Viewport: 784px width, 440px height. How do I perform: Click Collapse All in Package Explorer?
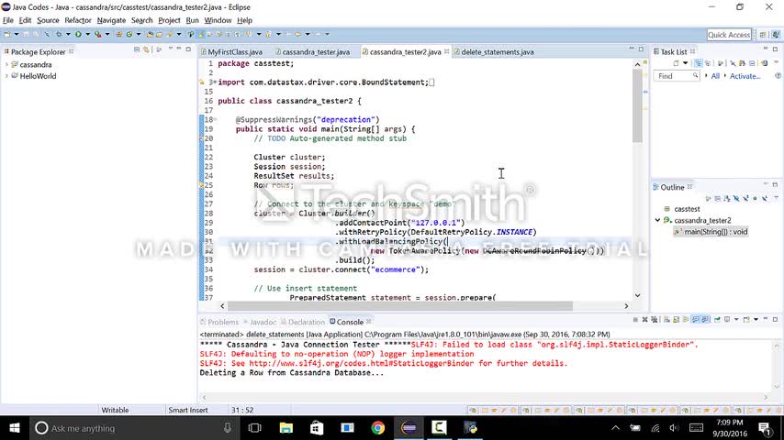click(x=137, y=49)
